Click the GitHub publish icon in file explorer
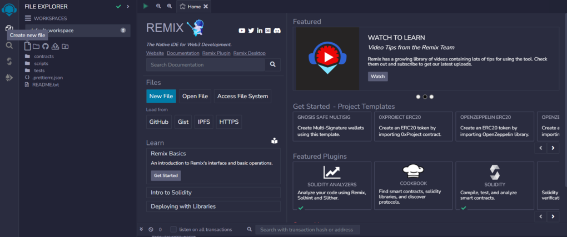 point(45,46)
